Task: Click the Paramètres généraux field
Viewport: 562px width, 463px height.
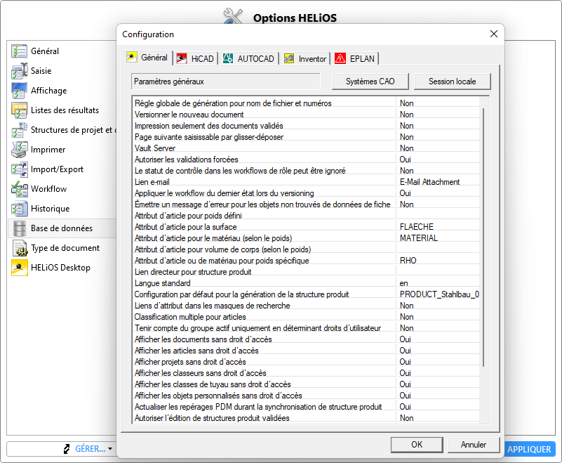Action: pos(226,81)
